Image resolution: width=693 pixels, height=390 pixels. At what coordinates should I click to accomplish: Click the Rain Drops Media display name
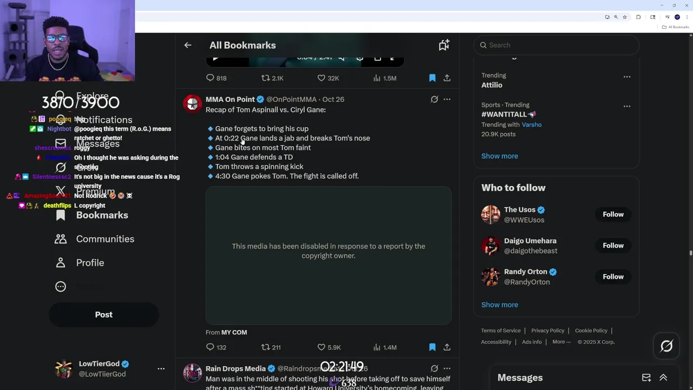(x=236, y=368)
